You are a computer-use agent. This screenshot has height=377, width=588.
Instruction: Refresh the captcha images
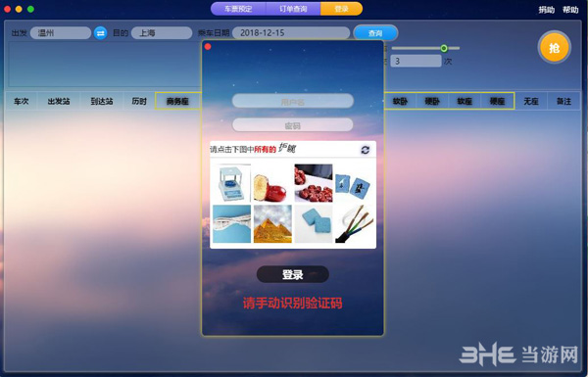[x=366, y=150]
